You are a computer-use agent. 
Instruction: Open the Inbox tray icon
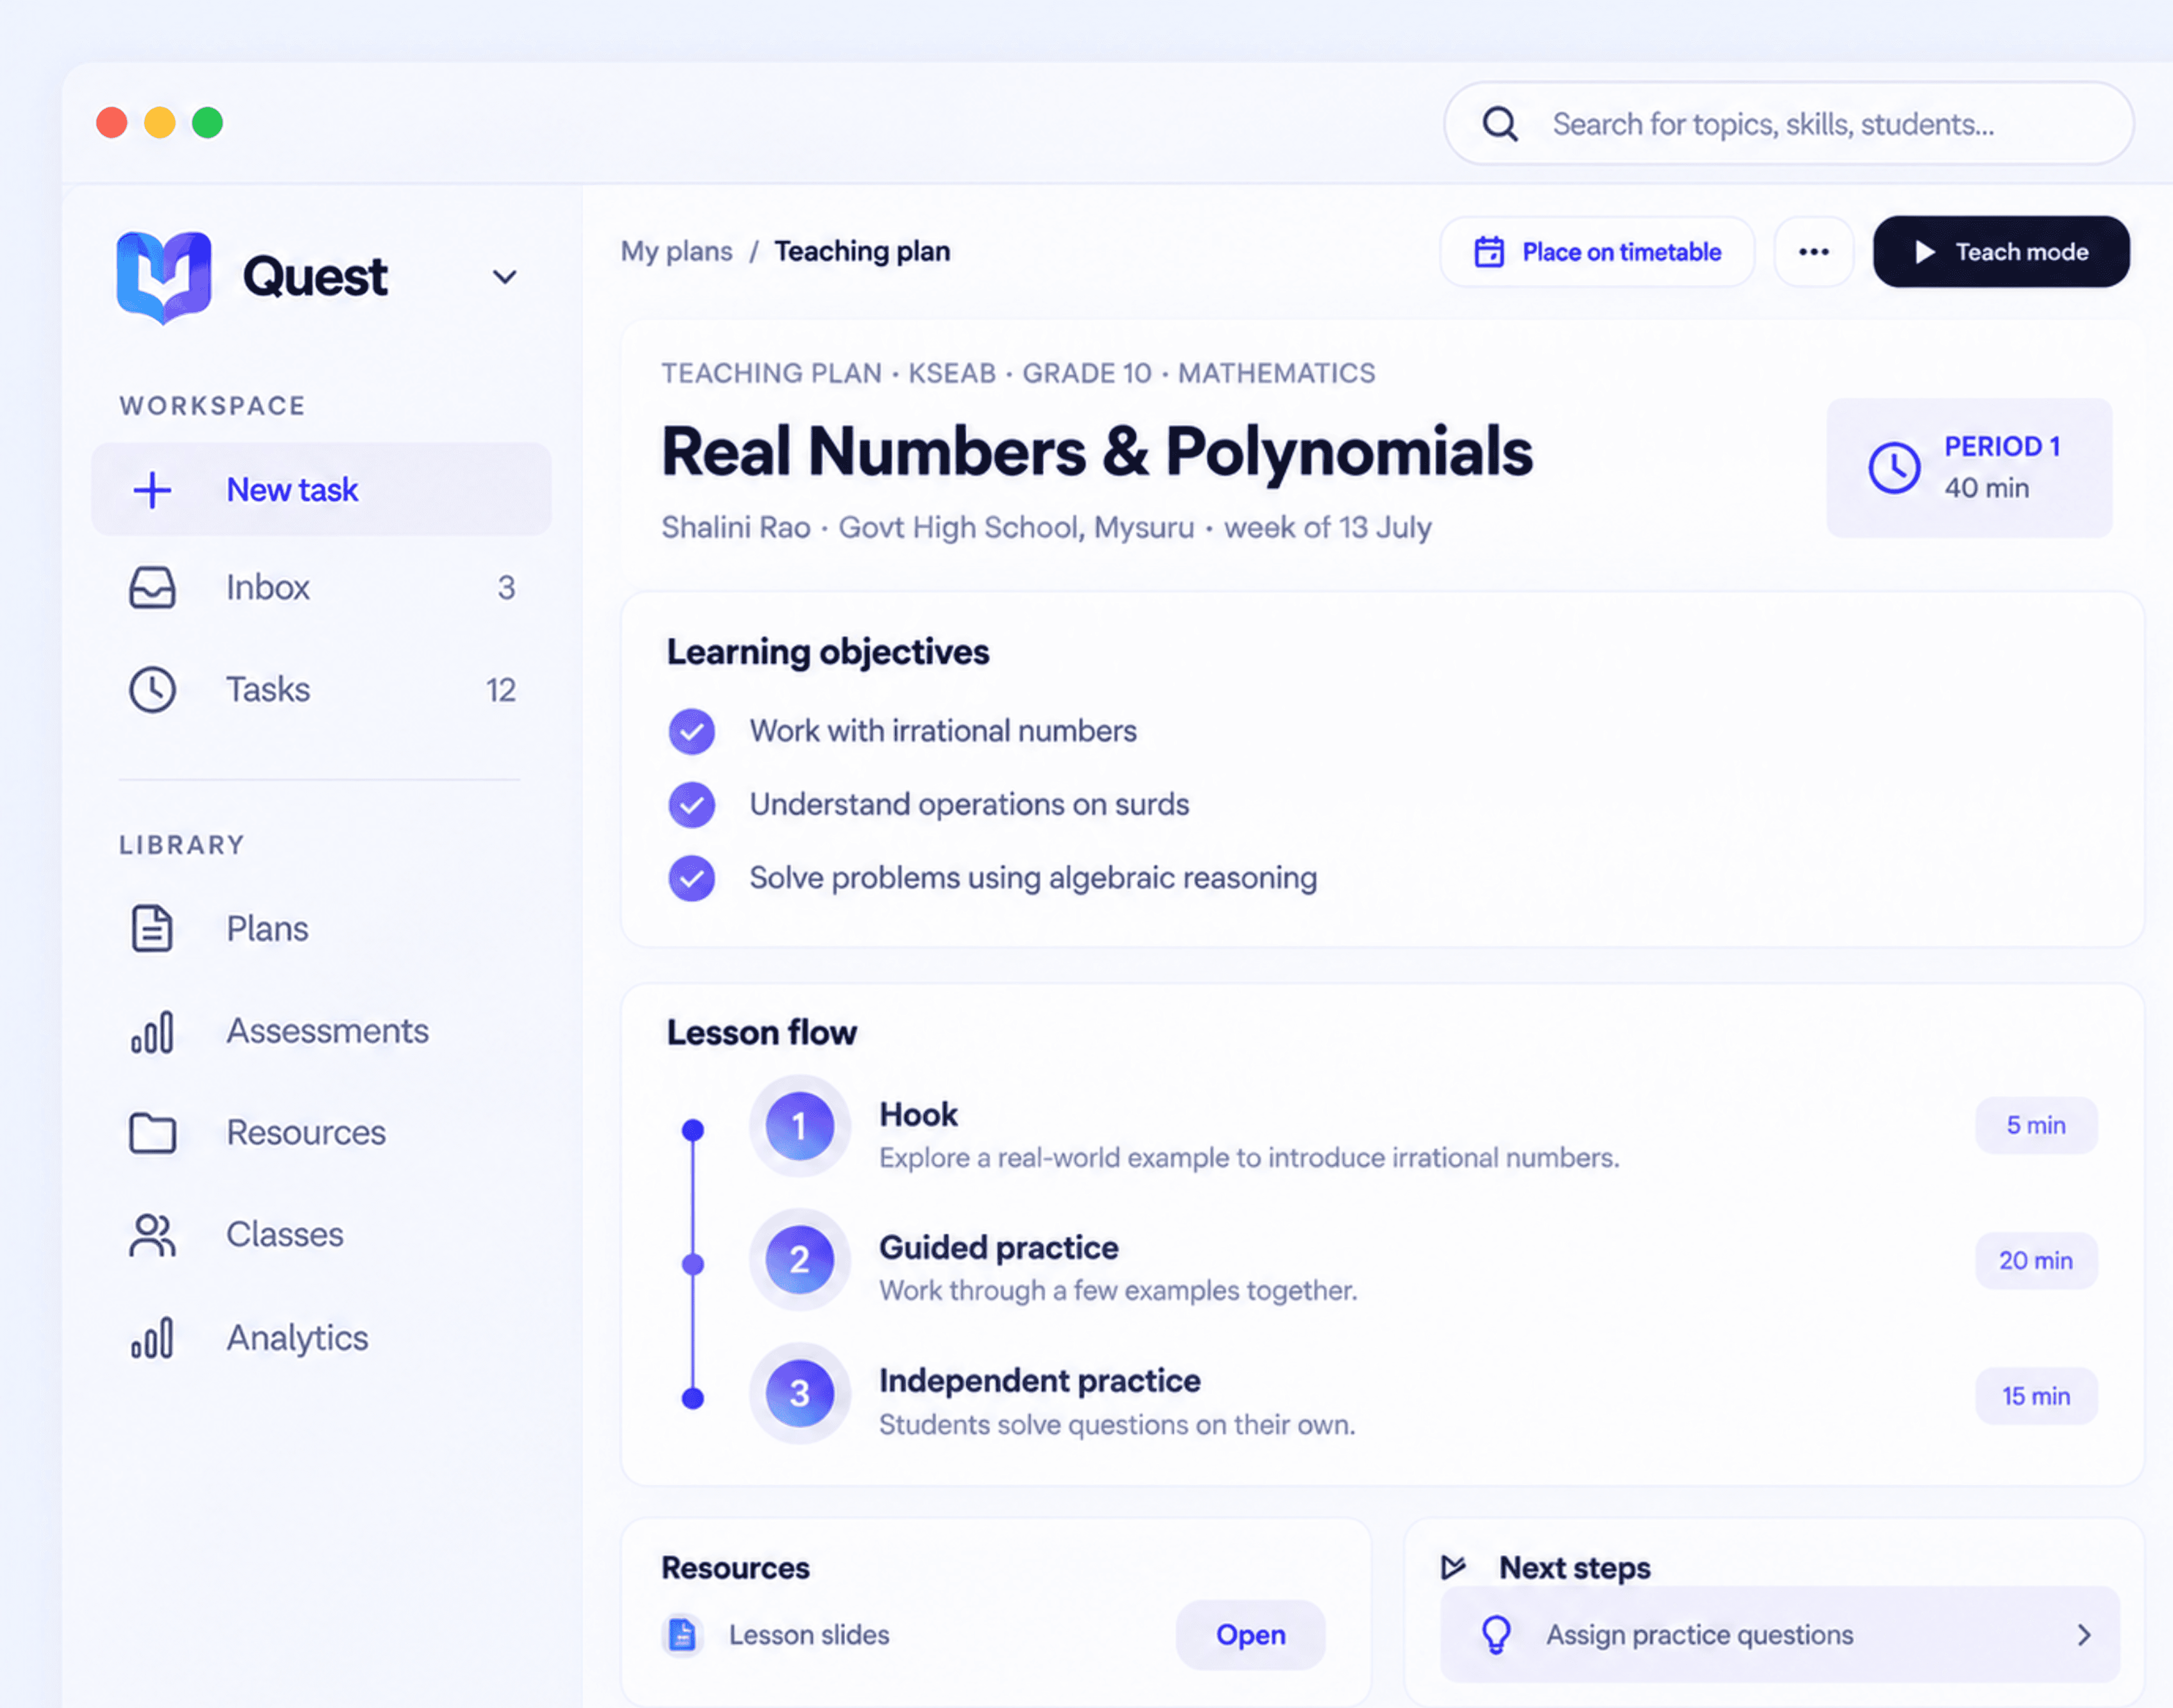pyautogui.click(x=152, y=588)
